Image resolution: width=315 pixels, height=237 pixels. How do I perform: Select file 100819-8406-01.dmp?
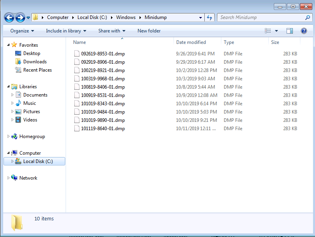[103, 87]
